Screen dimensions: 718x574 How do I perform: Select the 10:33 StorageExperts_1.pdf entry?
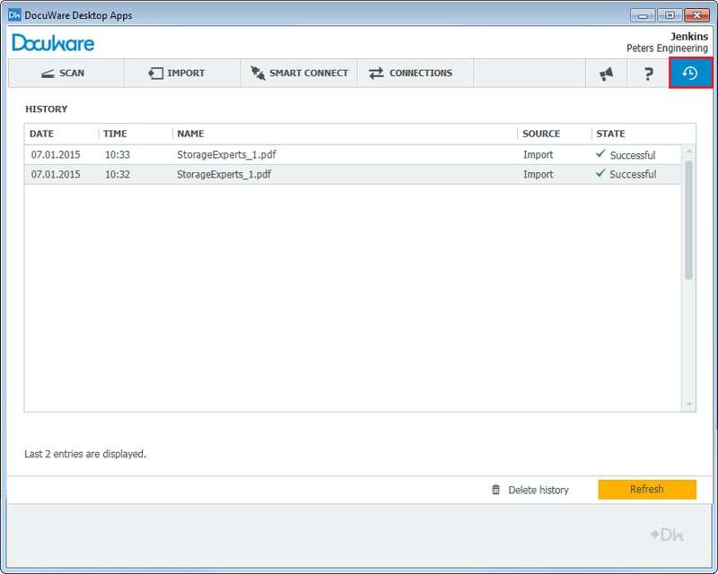coord(224,155)
